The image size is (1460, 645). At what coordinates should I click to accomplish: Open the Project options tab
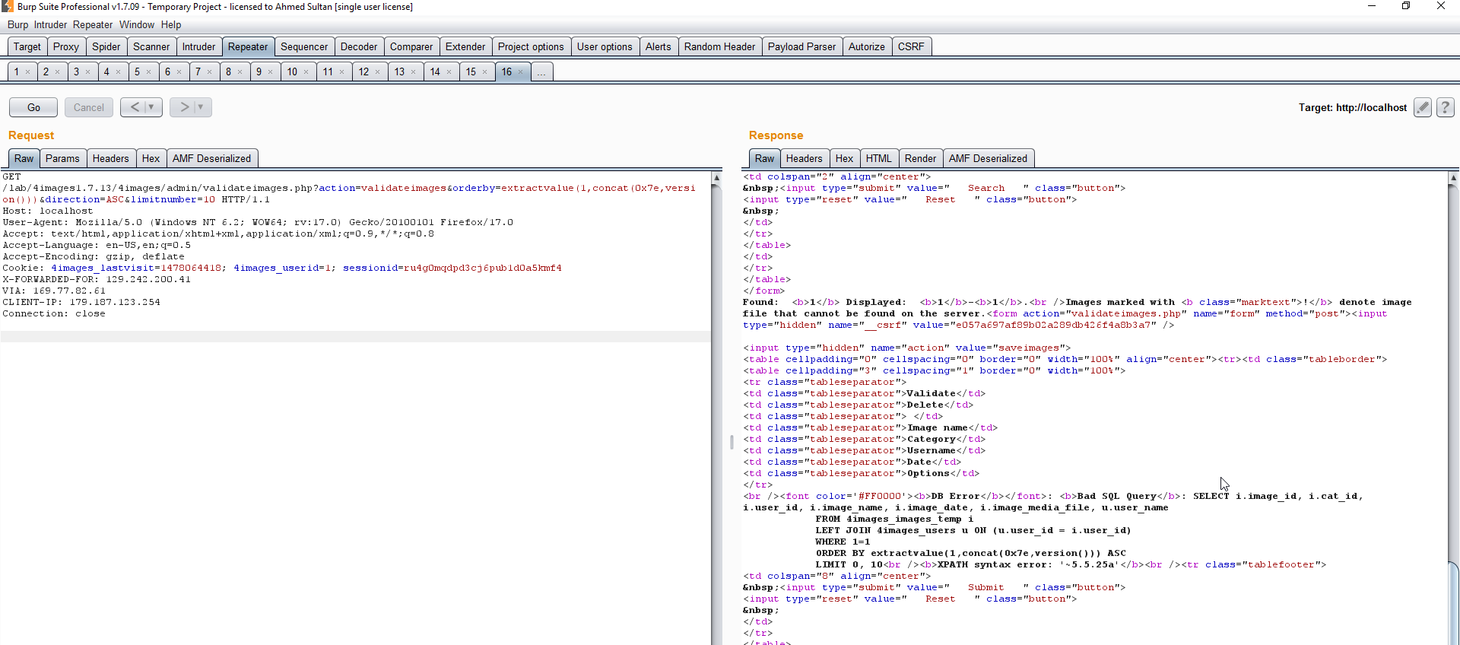[x=531, y=46]
